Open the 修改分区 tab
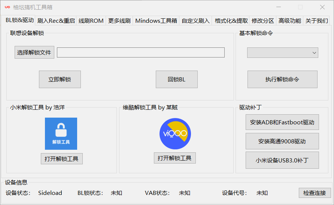The width and height of the screenshot is (334, 205). pos(263,21)
